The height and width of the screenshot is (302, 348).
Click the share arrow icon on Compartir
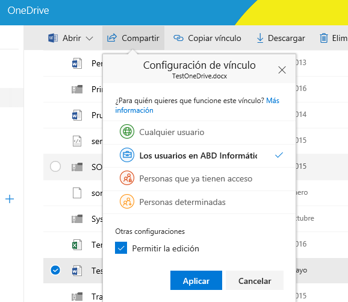coord(111,38)
